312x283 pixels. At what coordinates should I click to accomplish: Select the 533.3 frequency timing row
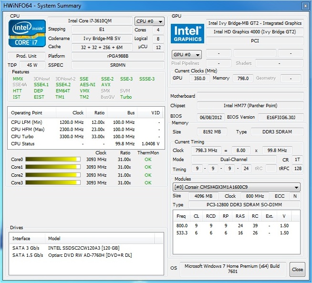(237, 232)
